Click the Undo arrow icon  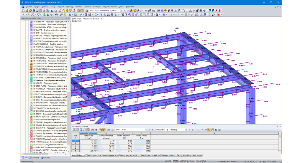(x=52, y=11)
